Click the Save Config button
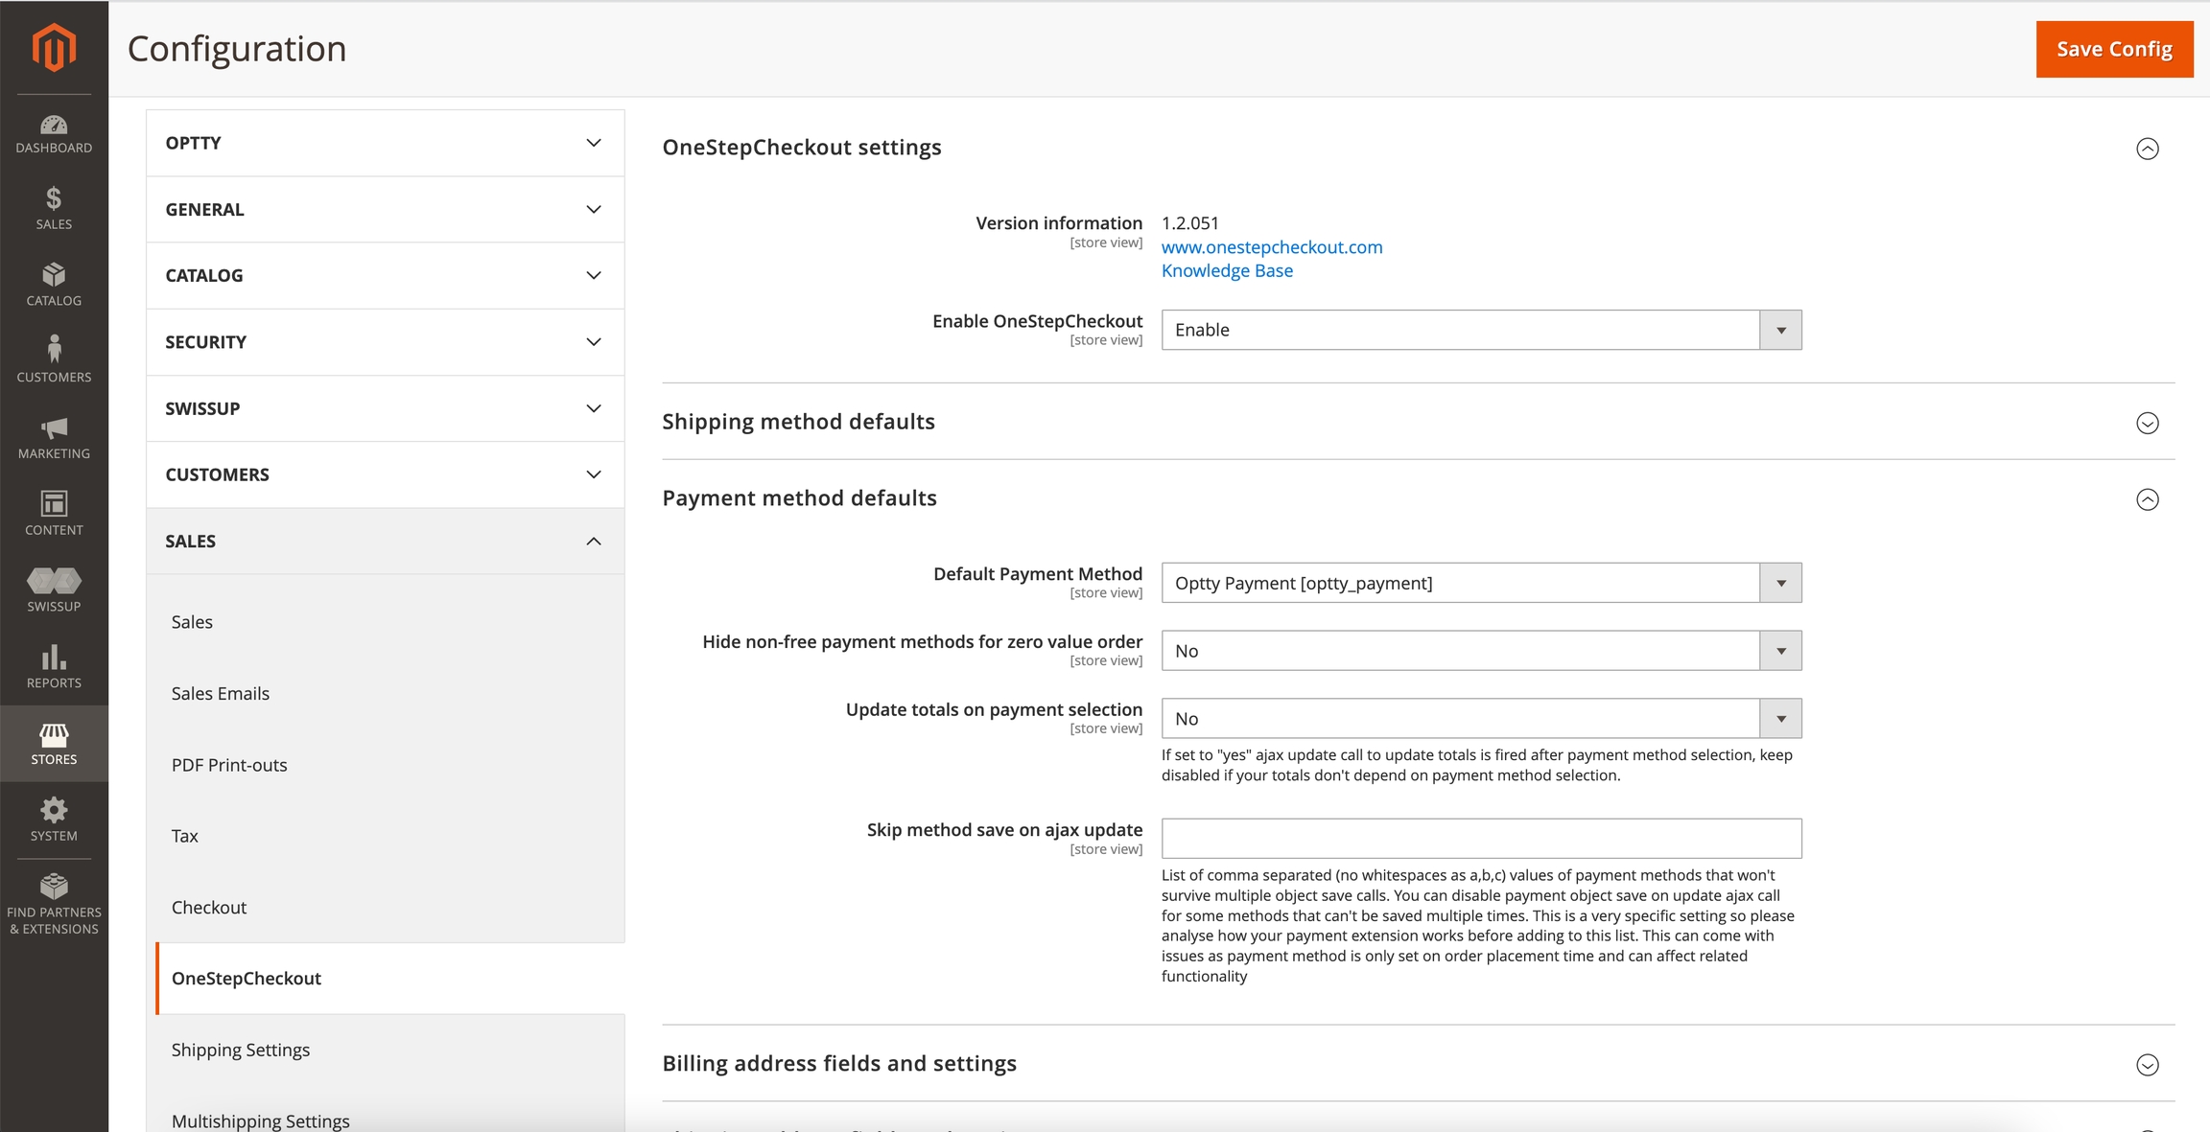Screen dimensions: 2210x1132 [x=2113, y=49]
